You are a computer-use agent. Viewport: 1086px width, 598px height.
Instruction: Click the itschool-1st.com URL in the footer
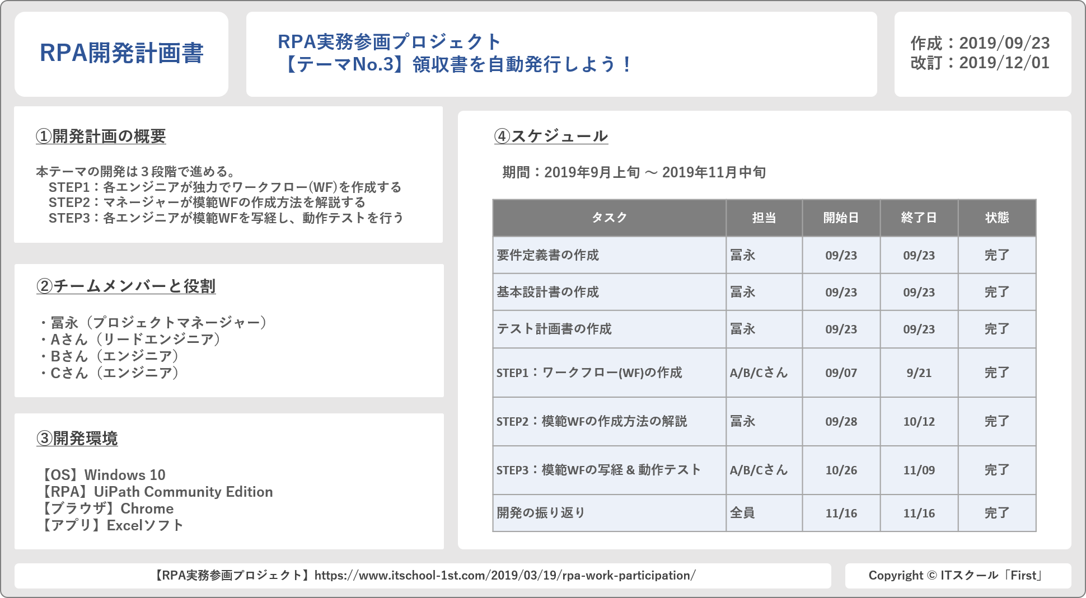[504, 576]
